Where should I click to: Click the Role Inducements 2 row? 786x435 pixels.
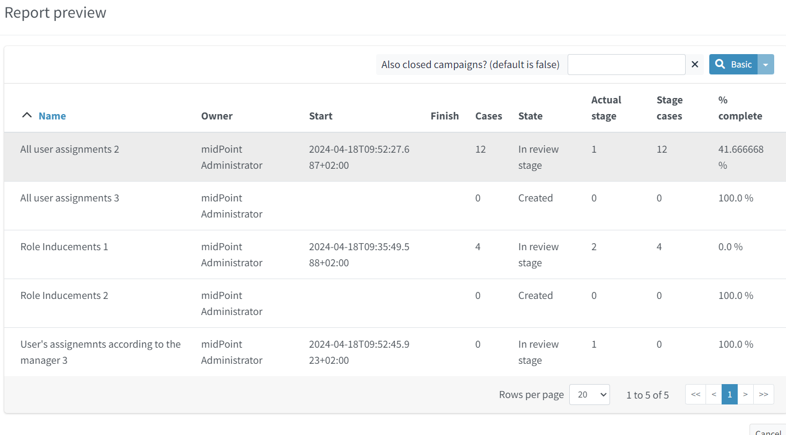coord(64,296)
